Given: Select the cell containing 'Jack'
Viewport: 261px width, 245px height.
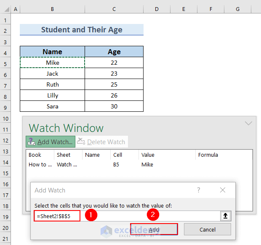Looking at the screenshot, I should click(52, 74).
